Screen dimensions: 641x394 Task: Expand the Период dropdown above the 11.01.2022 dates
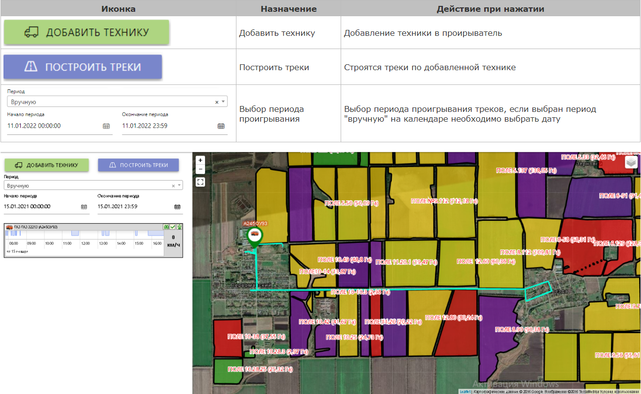pos(224,102)
